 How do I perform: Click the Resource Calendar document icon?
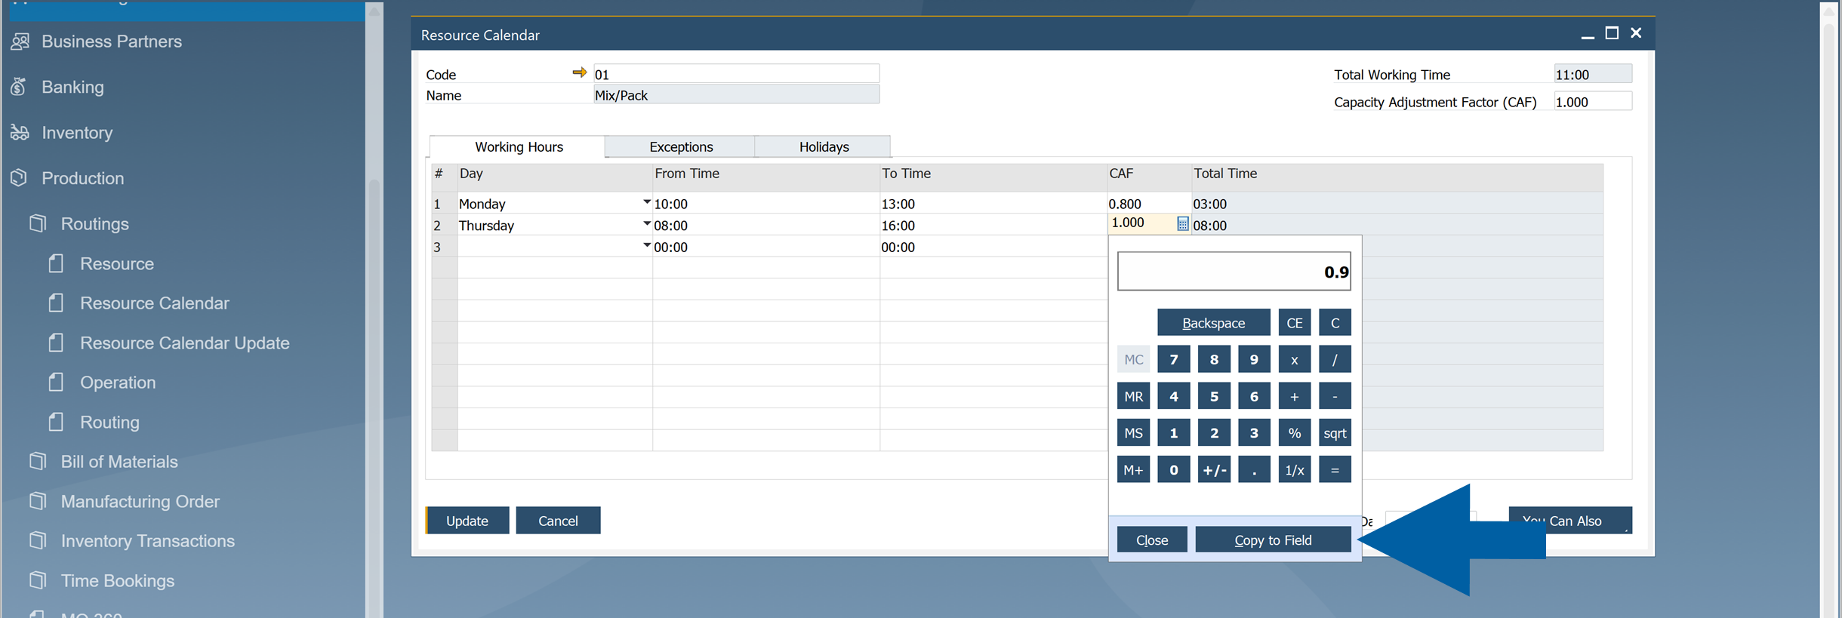tap(56, 303)
